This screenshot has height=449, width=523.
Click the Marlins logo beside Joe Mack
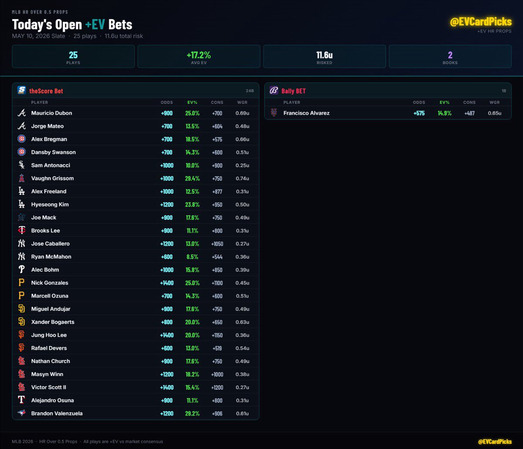click(21, 217)
